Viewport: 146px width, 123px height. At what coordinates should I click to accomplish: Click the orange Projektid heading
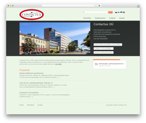25,70
